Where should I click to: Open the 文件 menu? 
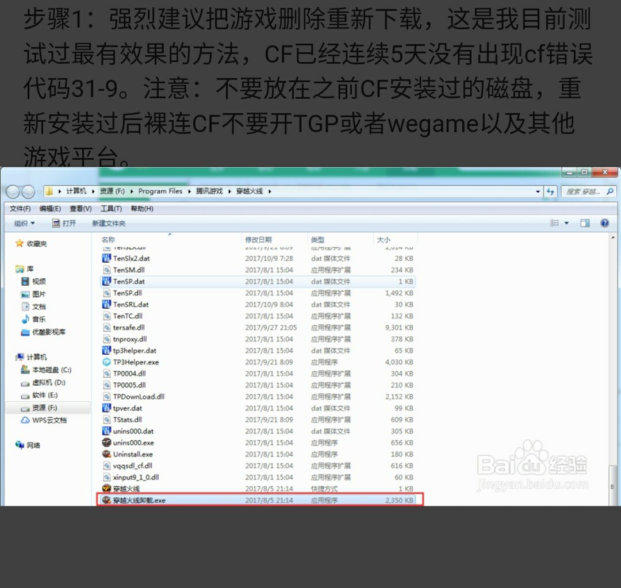pos(20,208)
